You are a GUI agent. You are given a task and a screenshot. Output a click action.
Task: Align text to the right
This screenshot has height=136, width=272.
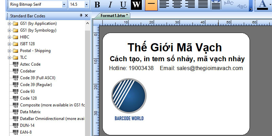click(x=190, y=5)
